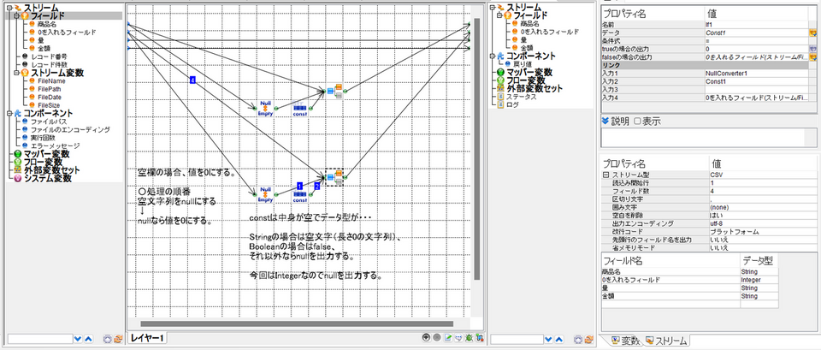Click the left panel search input field
Image resolution: width=821 pixels, height=350 pixels.
click(x=35, y=339)
